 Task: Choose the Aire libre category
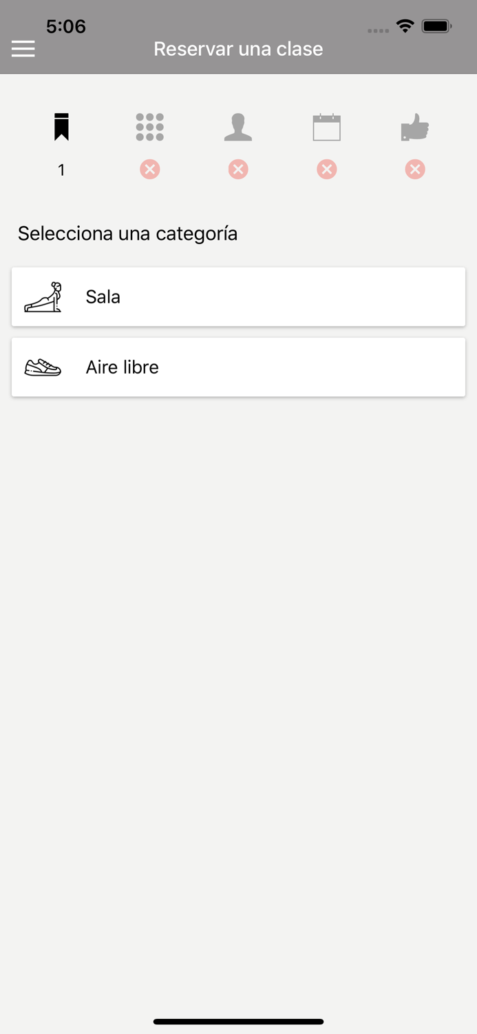[x=238, y=367]
